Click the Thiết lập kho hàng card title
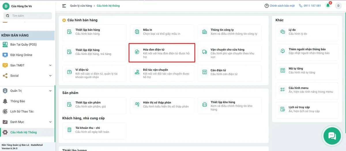The width and height of the screenshot is (346, 151). coord(223,102)
